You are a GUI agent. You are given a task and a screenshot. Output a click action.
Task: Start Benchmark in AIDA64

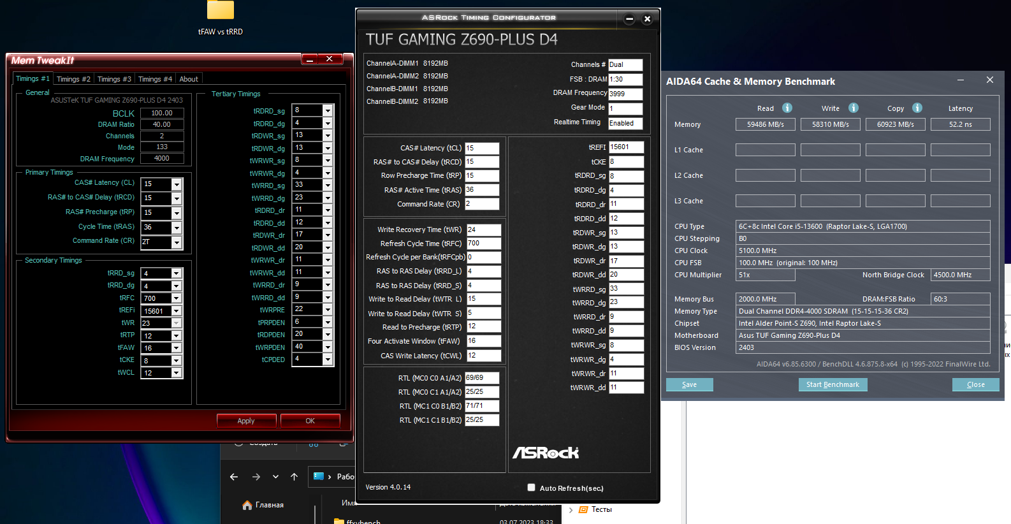point(833,384)
